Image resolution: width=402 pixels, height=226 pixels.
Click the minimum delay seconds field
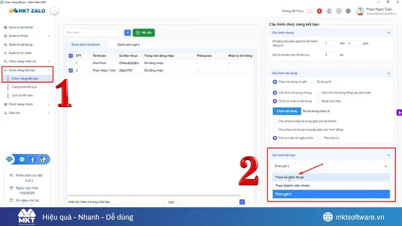pos(331,44)
